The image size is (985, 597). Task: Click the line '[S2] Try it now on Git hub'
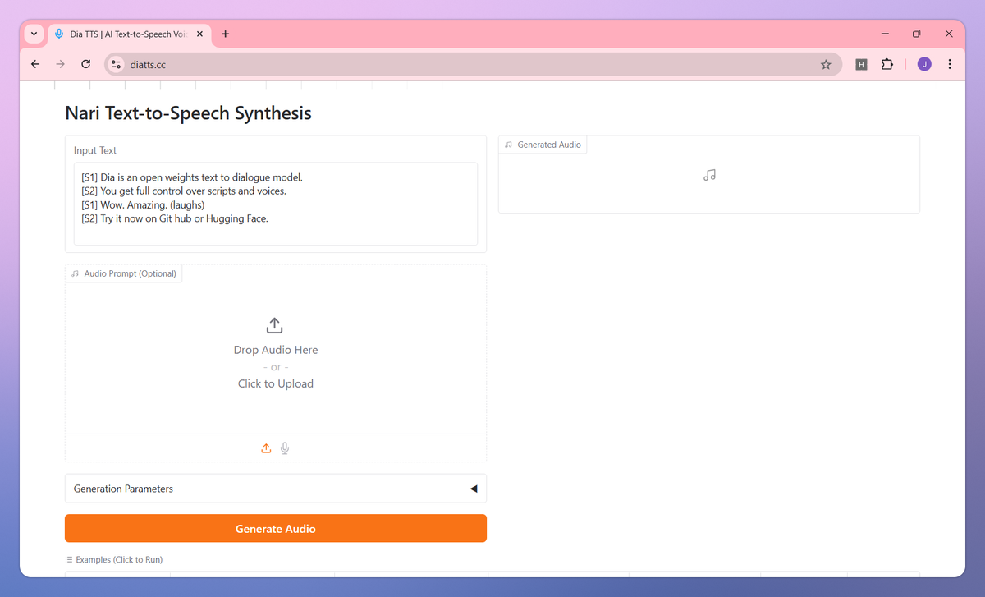point(136,218)
